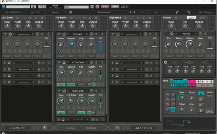Click the host folder/load preset icon

click(40, 7)
